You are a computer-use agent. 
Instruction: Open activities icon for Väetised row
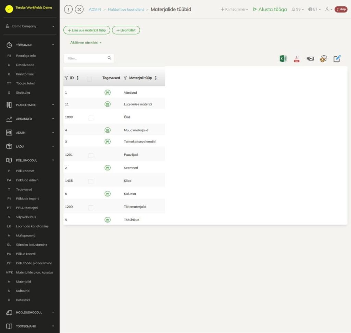pos(108,93)
